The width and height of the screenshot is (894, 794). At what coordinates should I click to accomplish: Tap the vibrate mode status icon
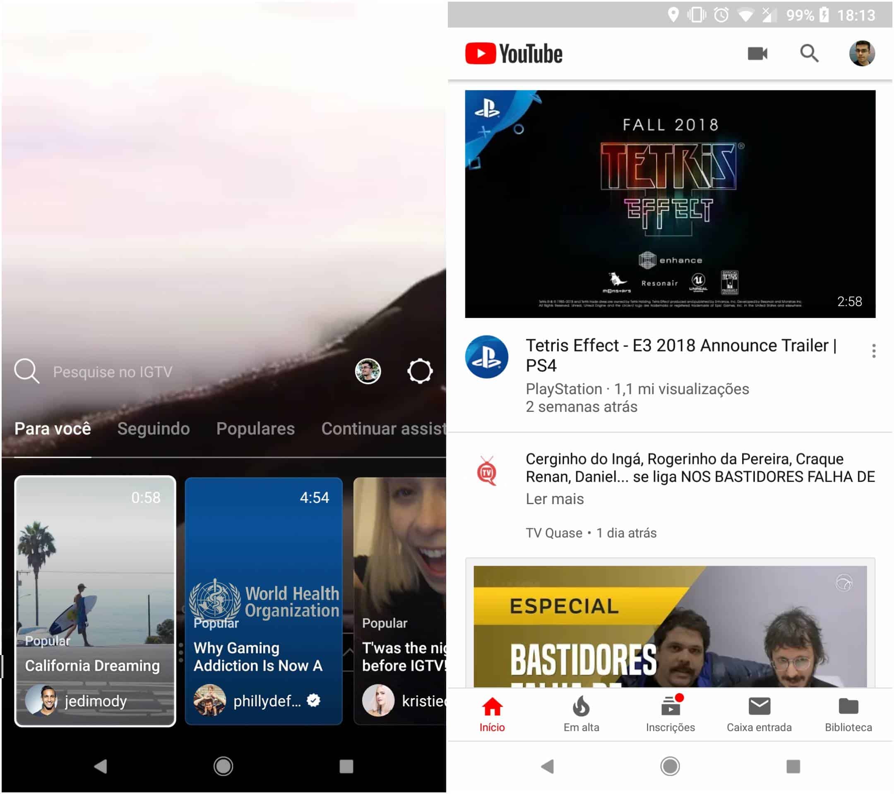[x=696, y=15]
